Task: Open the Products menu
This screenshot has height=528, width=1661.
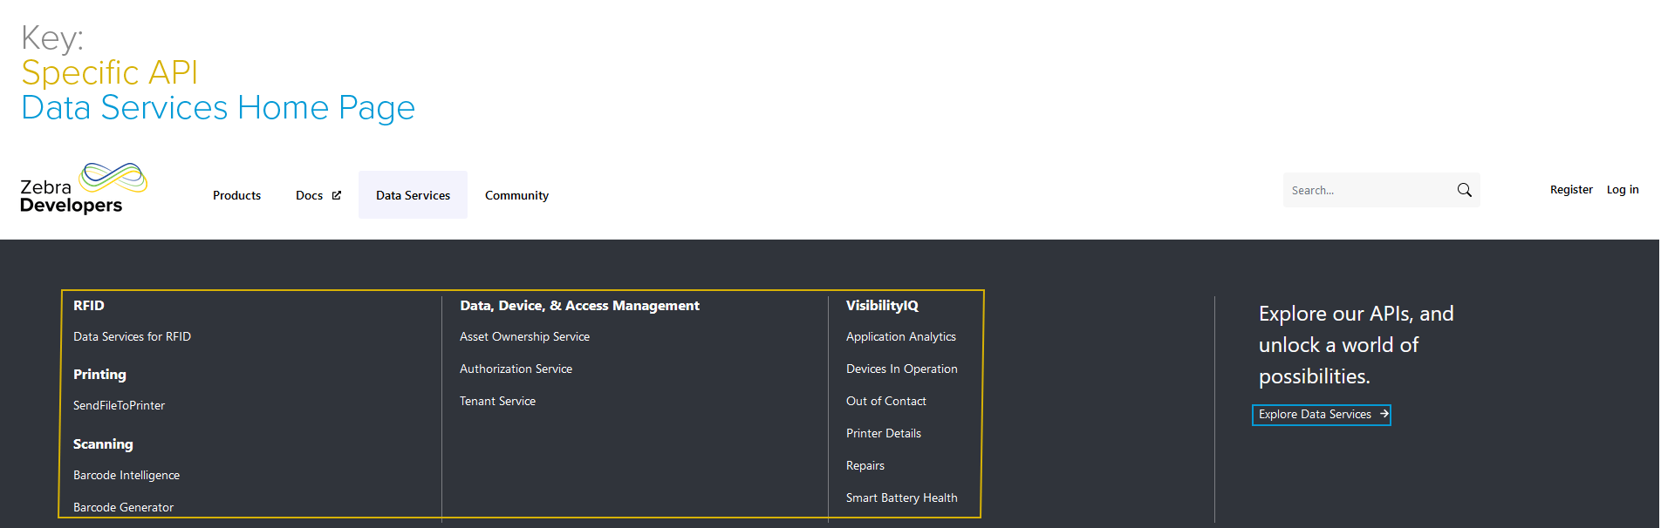Action: click(236, 195)
